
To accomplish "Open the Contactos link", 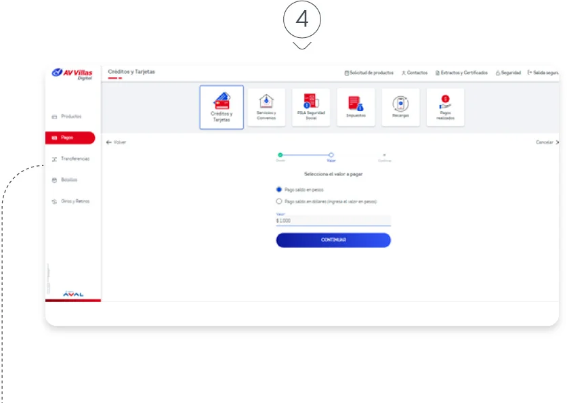I will [x=417, y=73].
